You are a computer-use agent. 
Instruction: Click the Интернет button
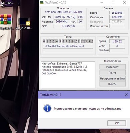tap(112, 67)
